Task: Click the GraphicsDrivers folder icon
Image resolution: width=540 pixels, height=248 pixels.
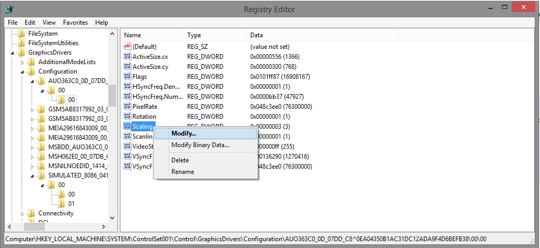Action: click(22, 53)
